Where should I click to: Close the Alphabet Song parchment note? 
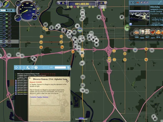tap(30, 78)
